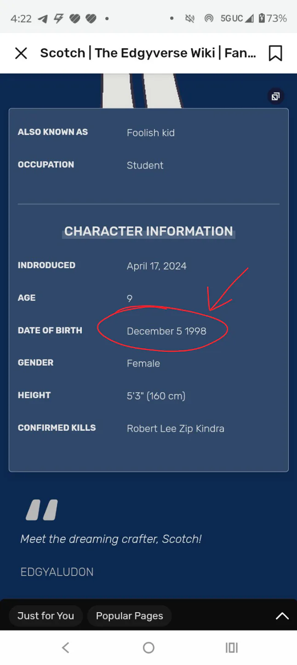Expand the bottom bar with chevron
Screen dimensions: 297x665
(282, 616)
